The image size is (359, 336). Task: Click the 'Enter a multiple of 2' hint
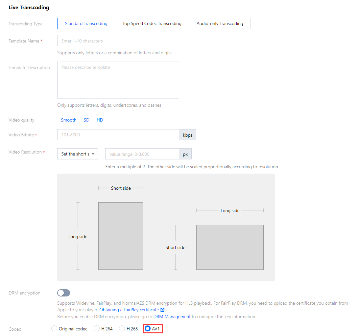pos(192,167)
